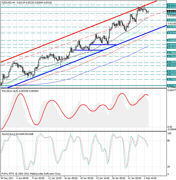The height and width of the screenshot is (180, 176).
Task: Click the 0.7875 price level label
Action: [172, 65]
